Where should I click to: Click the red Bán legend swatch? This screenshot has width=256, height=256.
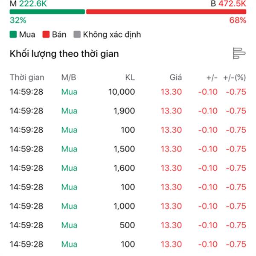[47, 35]
